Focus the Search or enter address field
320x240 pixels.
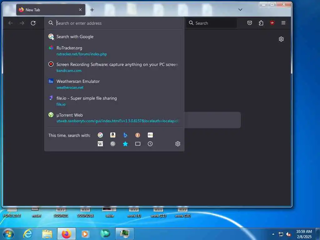[114, 23]
